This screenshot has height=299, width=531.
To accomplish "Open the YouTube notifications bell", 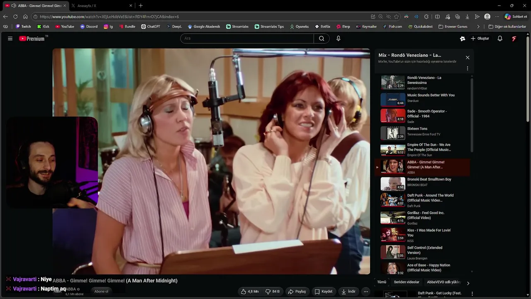I will 500,39.
